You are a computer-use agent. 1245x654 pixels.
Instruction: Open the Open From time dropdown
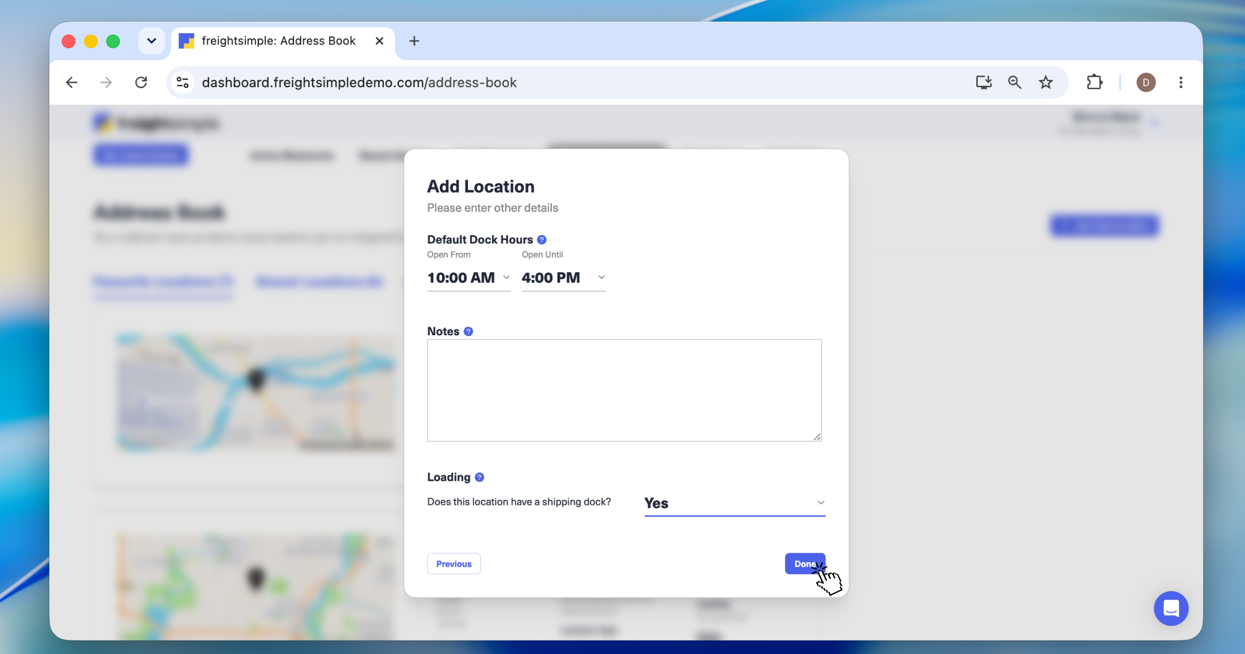pos(469,278)
